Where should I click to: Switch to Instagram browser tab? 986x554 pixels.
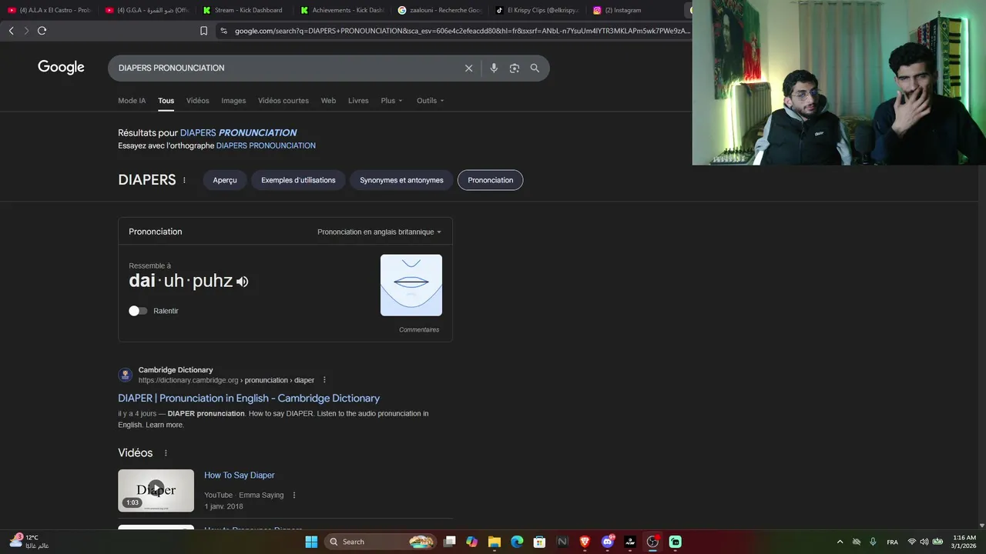click(x=634, y=10)
